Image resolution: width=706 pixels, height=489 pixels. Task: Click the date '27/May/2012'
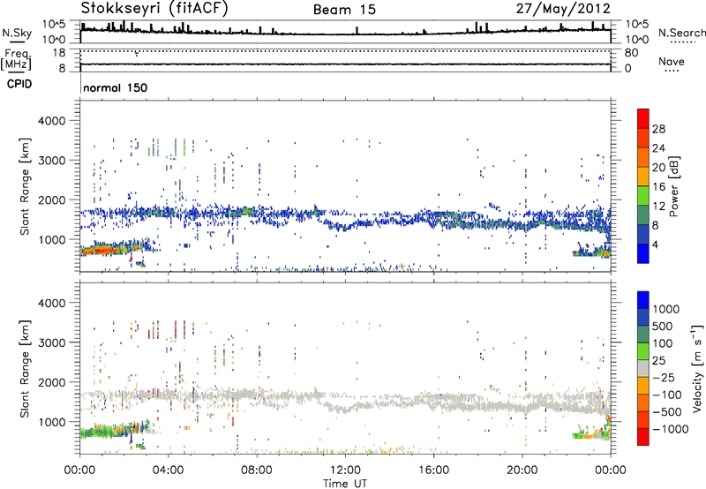pyautogui.click(x=563, y=8)
